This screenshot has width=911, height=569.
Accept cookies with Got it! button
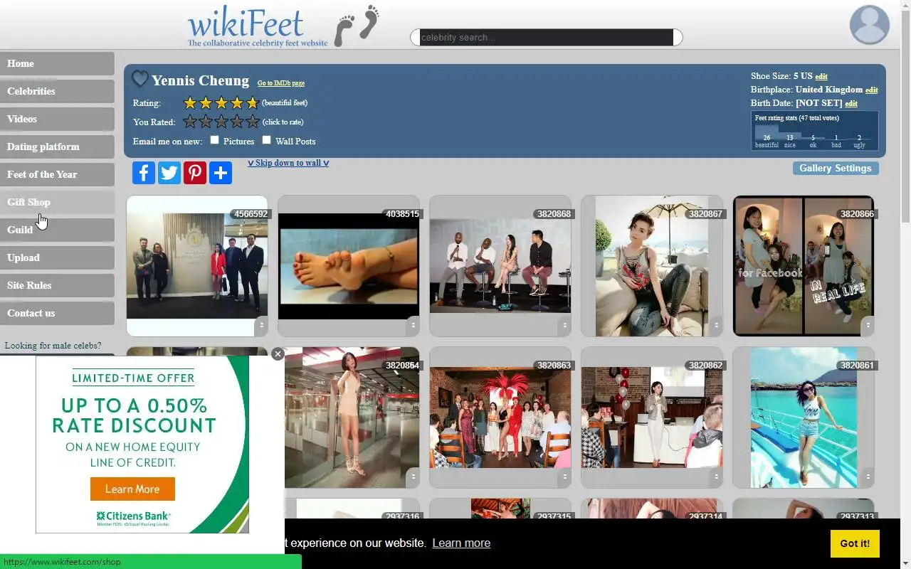(x=855, y=543)
